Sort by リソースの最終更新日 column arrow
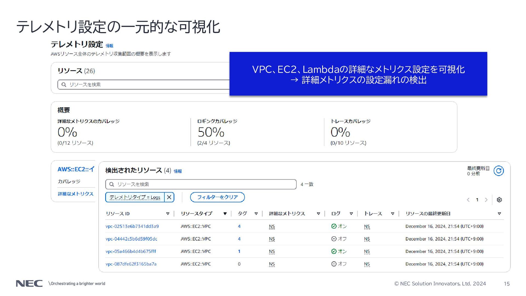The height and width of the screenshot is (296, 526). [x=499, y=214]
